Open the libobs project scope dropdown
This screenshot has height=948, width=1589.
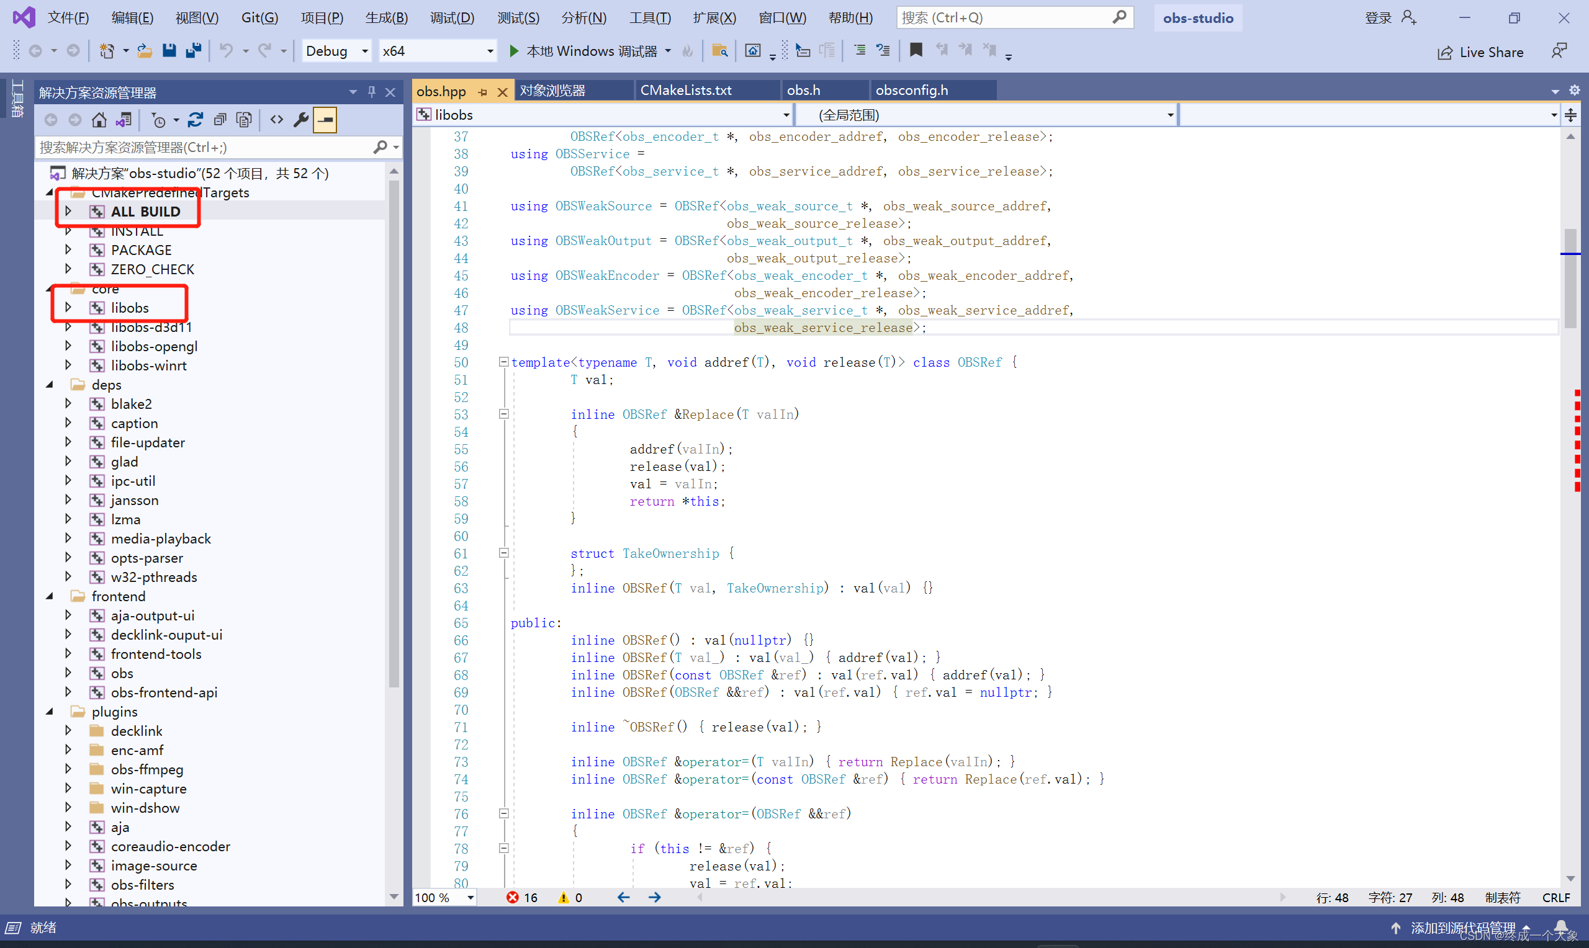[603, 115]
